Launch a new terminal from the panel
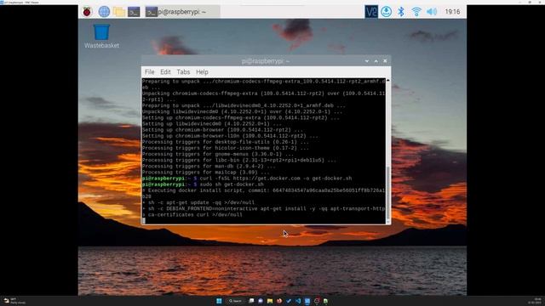This screenshot has height=306, width=545. [134, 12]
